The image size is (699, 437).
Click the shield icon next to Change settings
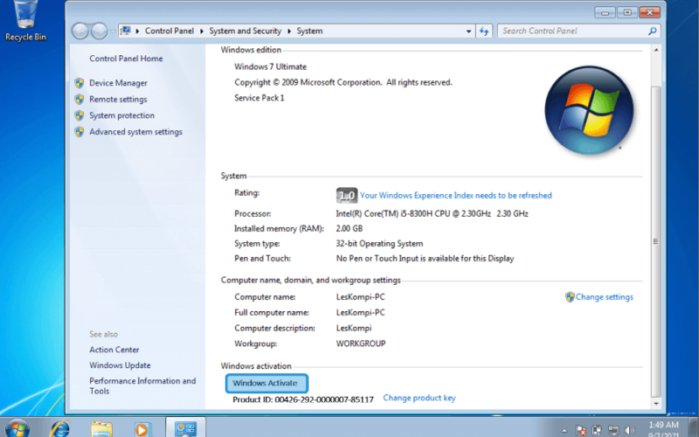[570, 297]
